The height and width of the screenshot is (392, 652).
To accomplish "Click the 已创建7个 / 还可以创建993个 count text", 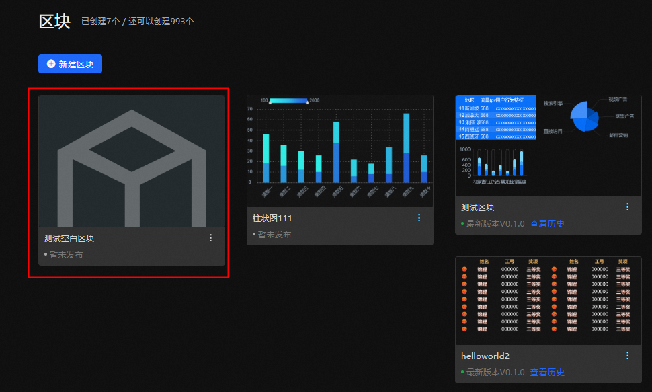I will point(138,22).
